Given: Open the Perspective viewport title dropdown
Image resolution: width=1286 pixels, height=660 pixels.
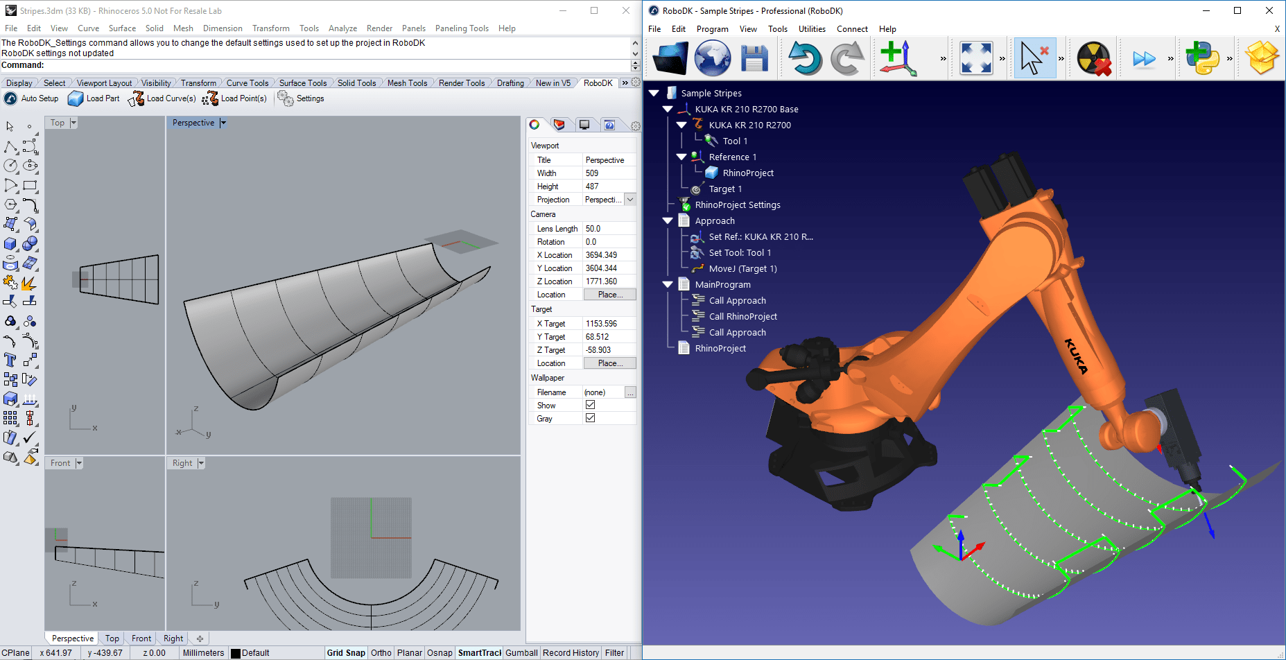Looking at the screenshot, I should click(223, 123).
